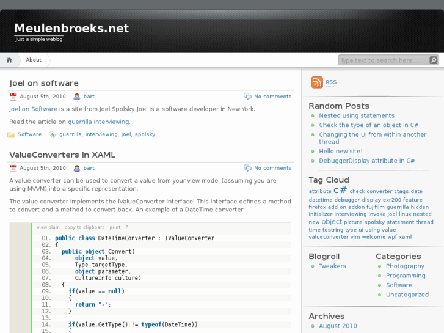Screen dimensions: 444x333
Task: Open the August 2010 archive
Action: [338, 326]
